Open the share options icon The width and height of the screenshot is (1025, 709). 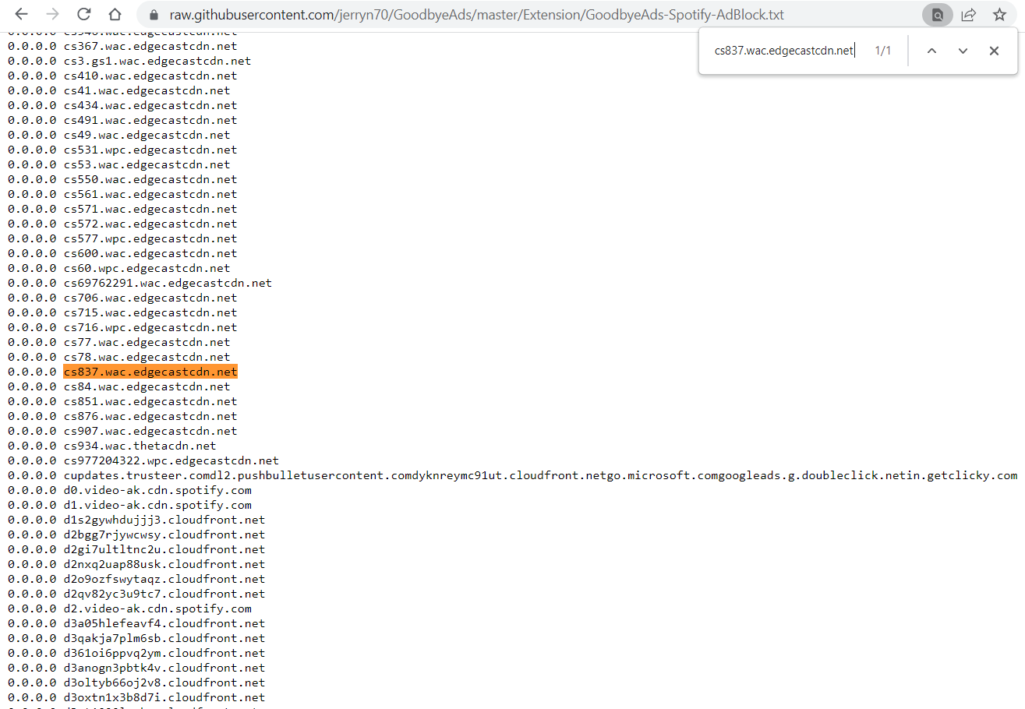968,14
